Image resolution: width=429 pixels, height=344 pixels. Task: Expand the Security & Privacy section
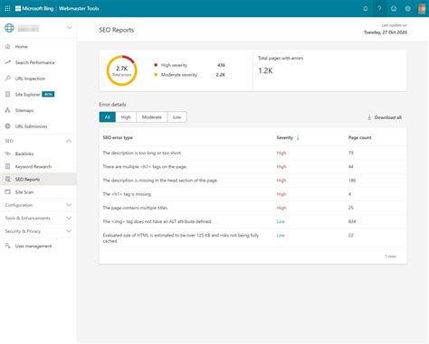coord(38,231)
